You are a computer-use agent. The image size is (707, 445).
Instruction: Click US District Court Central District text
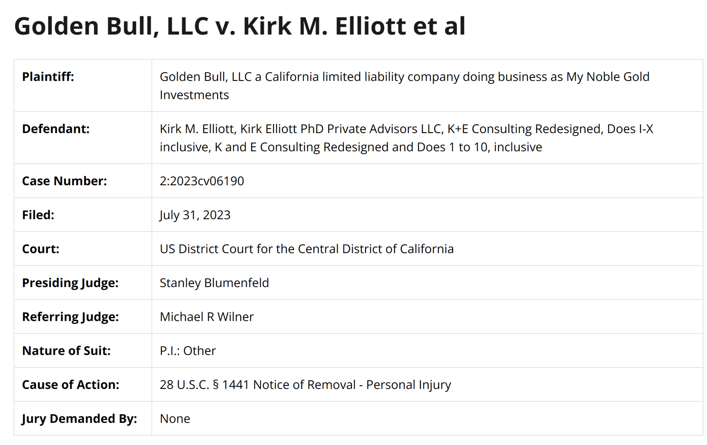tap(307, 249)
